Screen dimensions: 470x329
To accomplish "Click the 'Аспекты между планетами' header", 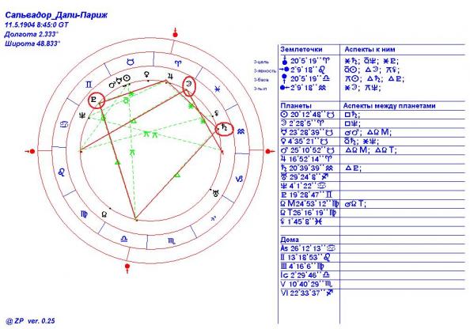I will [389, 106].
